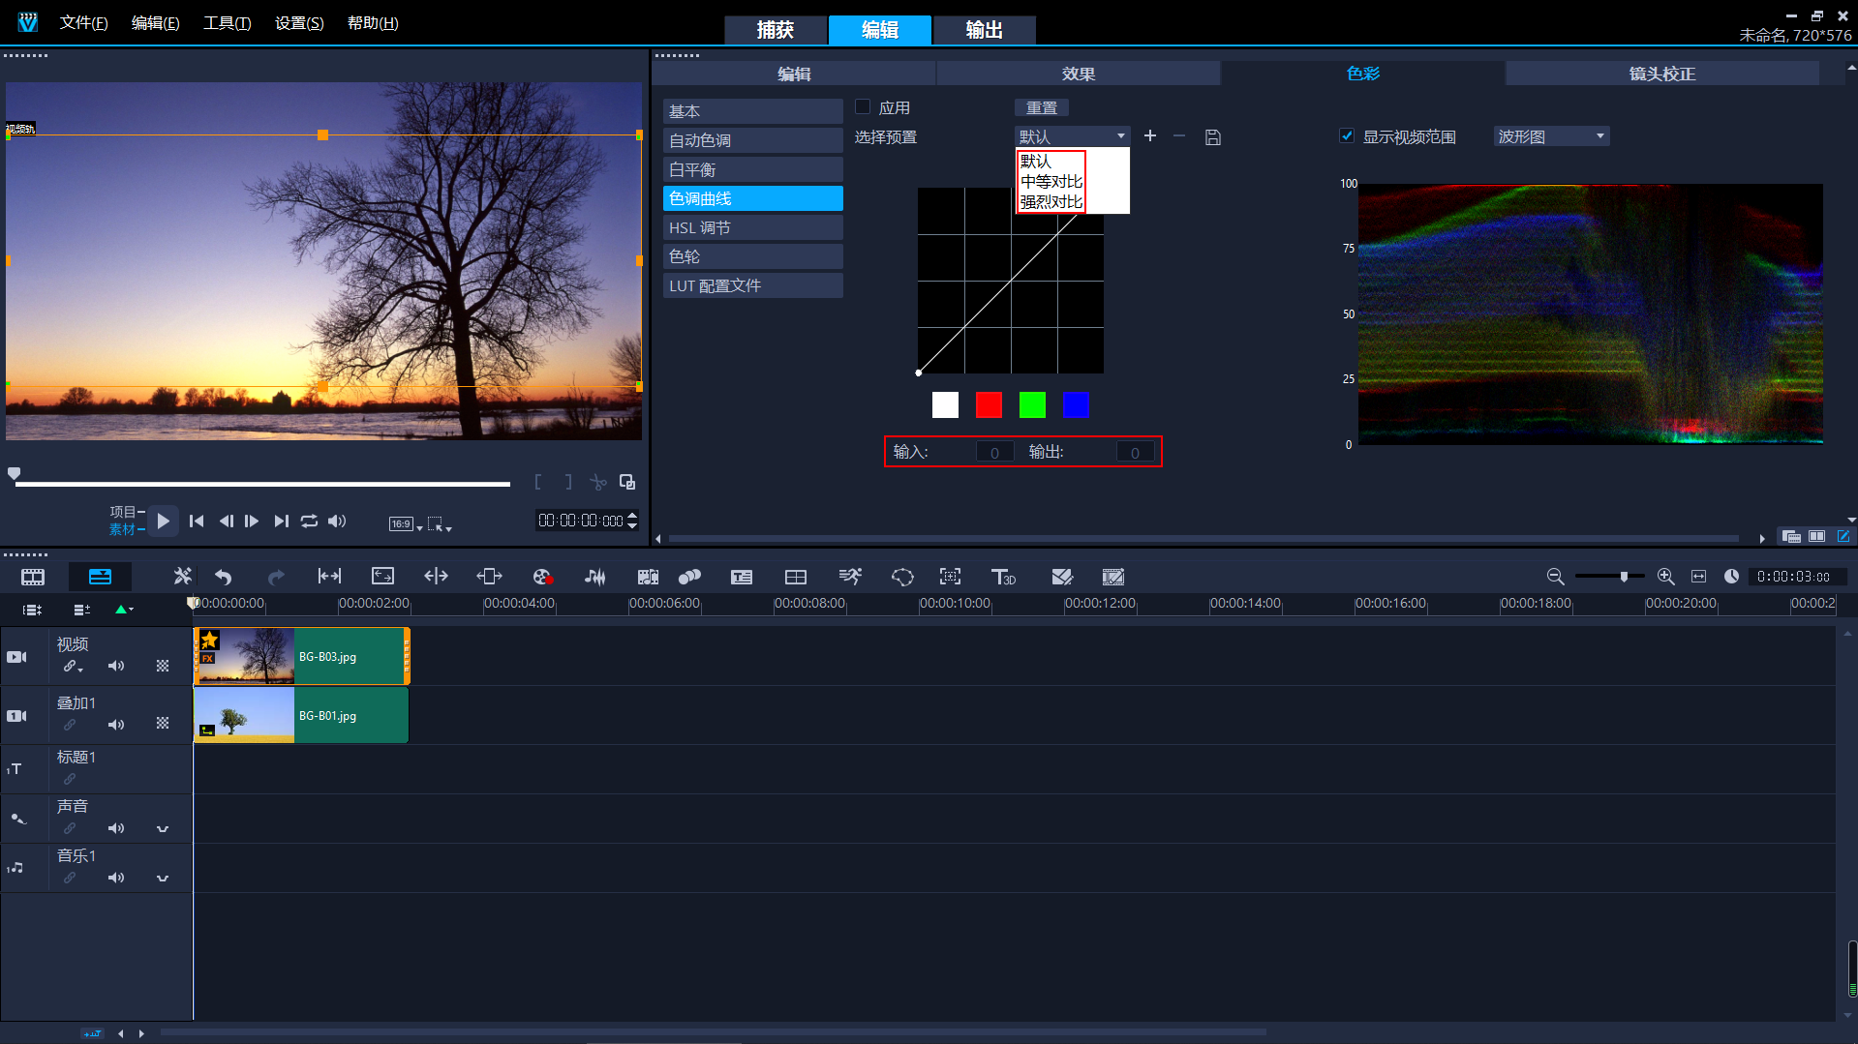This screenshot has width=1858, height=1044.
Task: Open the sound mixer icon
Action: 594,577
